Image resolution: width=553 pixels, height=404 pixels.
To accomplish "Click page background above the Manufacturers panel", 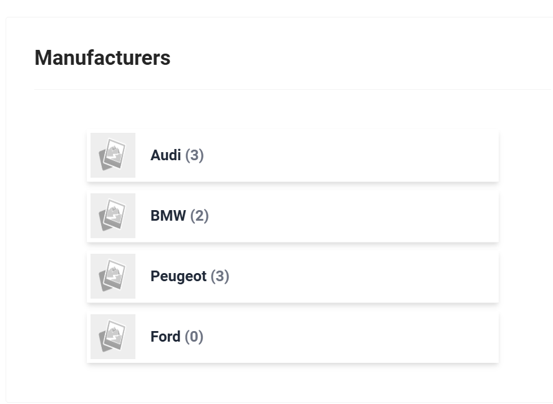I will pyautogui.click(x=276, y=7).
